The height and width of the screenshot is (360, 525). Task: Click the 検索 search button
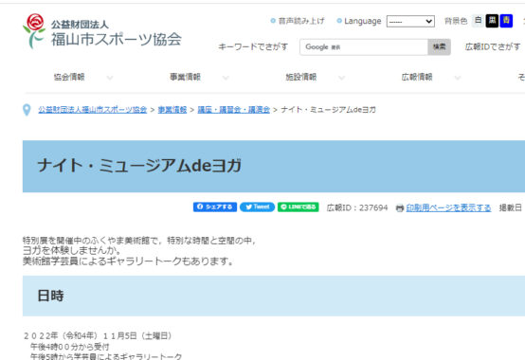pyautogui.click(x=439, y=46)
